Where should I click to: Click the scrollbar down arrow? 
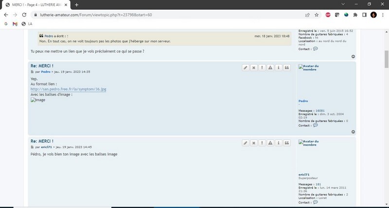tap(386, 204)
